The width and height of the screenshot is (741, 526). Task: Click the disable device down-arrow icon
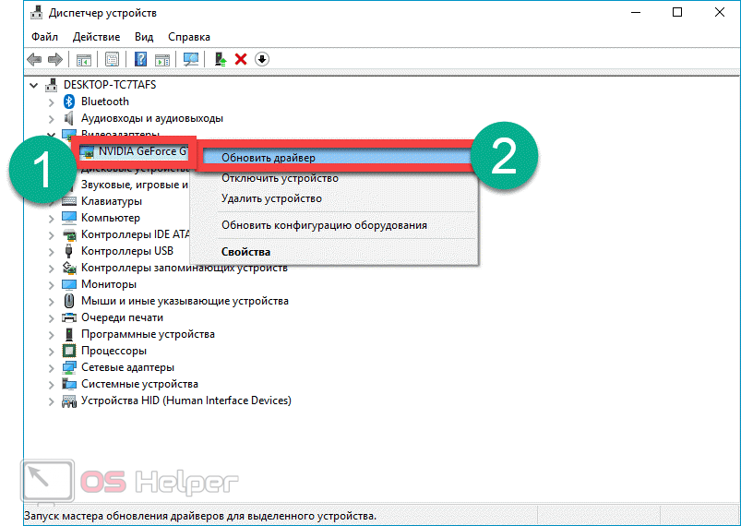click(x=262, y=59)
